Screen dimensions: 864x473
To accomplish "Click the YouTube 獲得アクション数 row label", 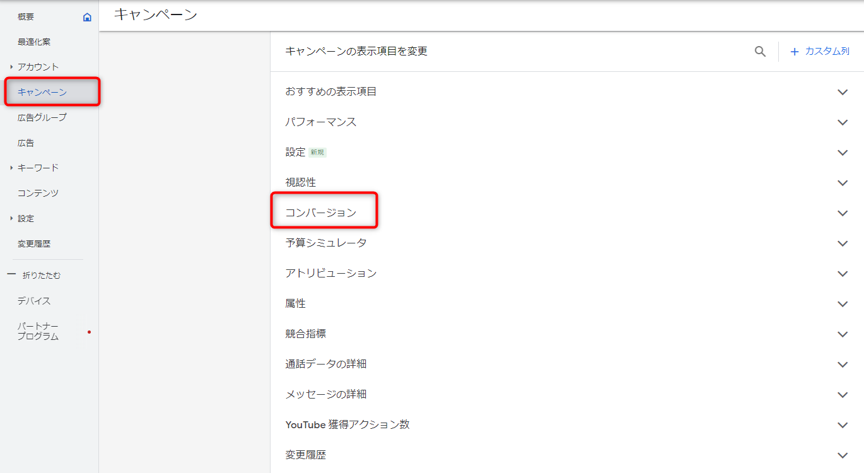I will [347, 425].
